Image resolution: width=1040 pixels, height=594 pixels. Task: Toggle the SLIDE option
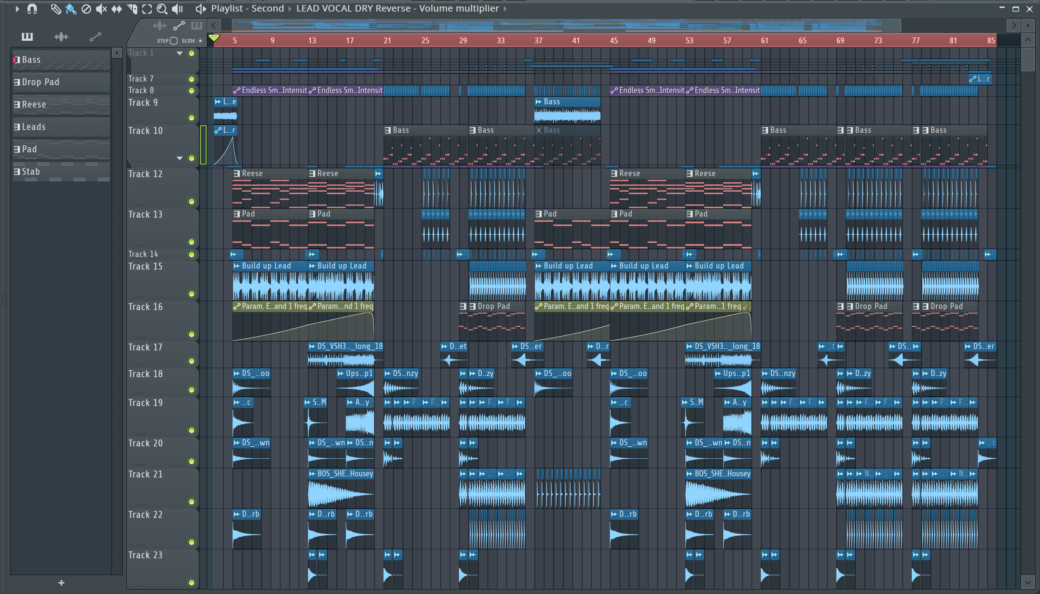(x=200, y=41)
